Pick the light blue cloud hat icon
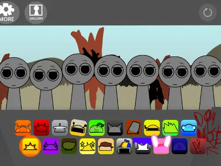The image size is (221, 166). pos(189,128)
